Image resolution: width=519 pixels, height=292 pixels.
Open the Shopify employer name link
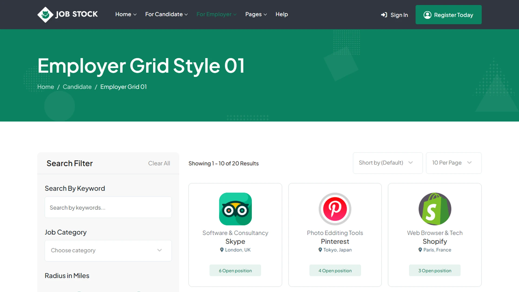[x=435, y=241]
